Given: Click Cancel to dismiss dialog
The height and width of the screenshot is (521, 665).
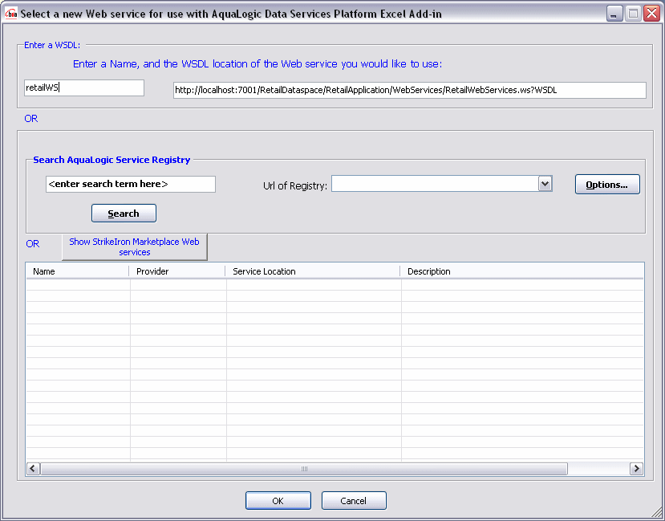Looking at the screenshot, I should (x=354, y=501).
